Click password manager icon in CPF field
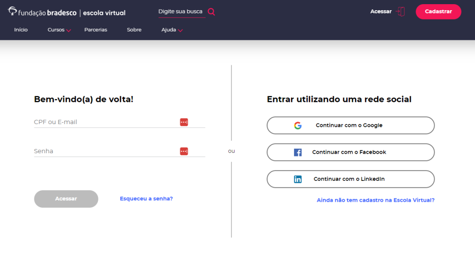Screen dimensions: 475x261 tap(184, 122)
